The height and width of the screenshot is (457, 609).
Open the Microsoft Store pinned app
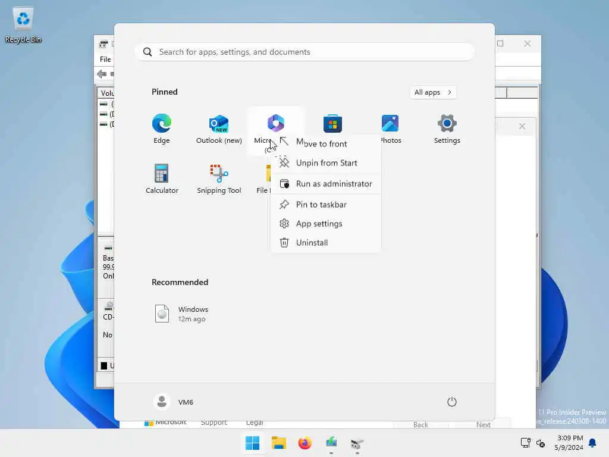point(333,124)
